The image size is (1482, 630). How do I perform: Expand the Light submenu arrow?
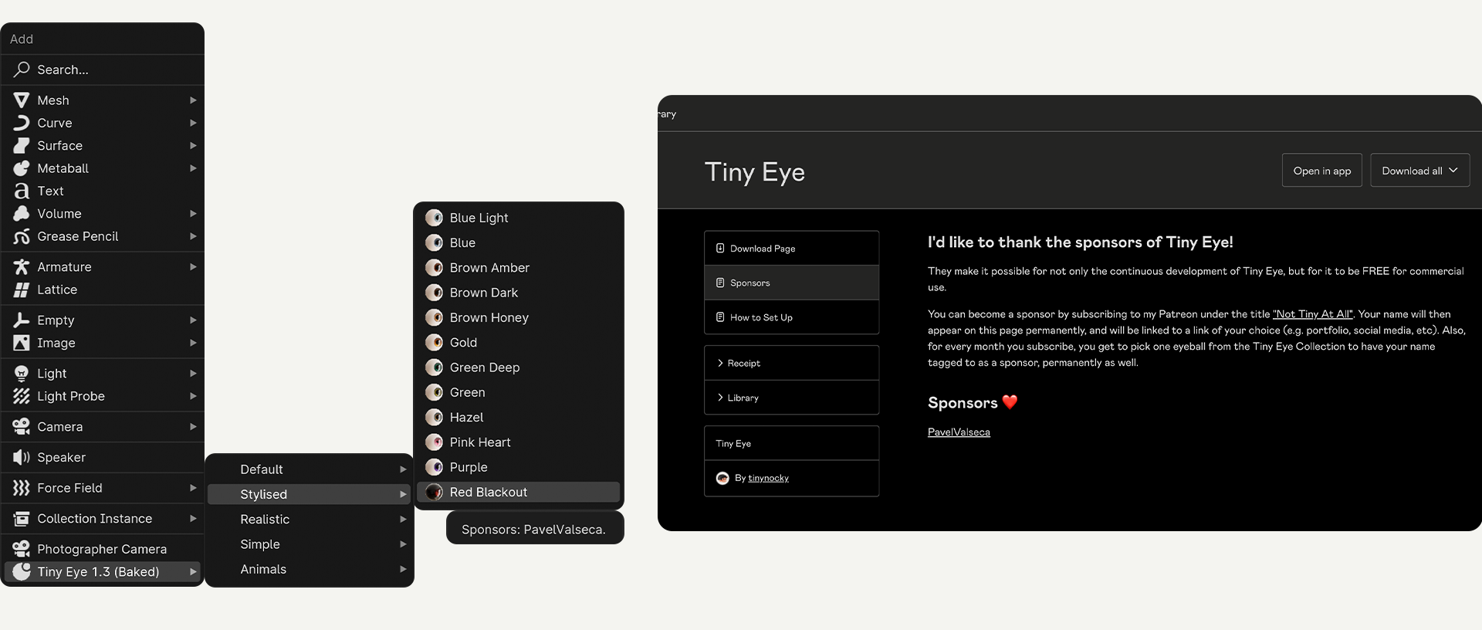point(193,374)
